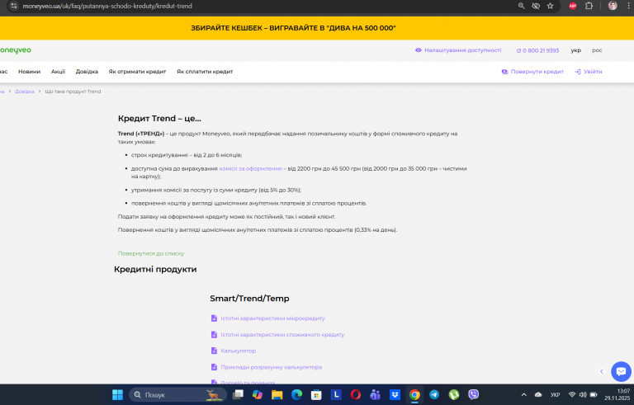Open the Як отримати кредит menu item
This screenshot has width=634, height=405.
coord(138,72)
